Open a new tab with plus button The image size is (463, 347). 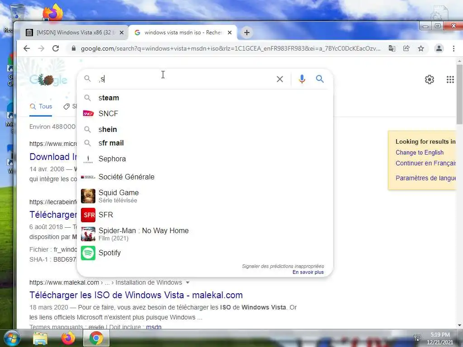pyautogui.click(x=247, y=33)
